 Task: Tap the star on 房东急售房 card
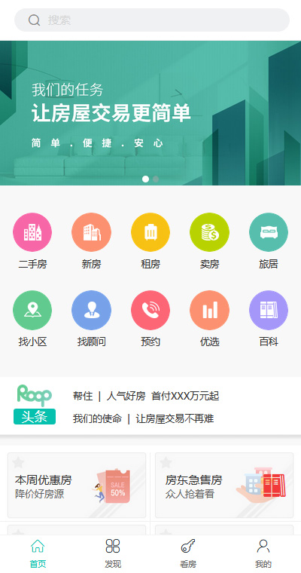pyautogui.click(x=166, y=462)
